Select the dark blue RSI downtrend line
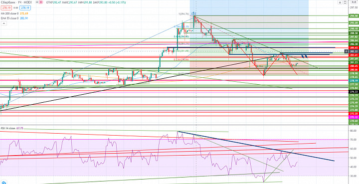Viewport: 359px width, 184px height. 256,146
